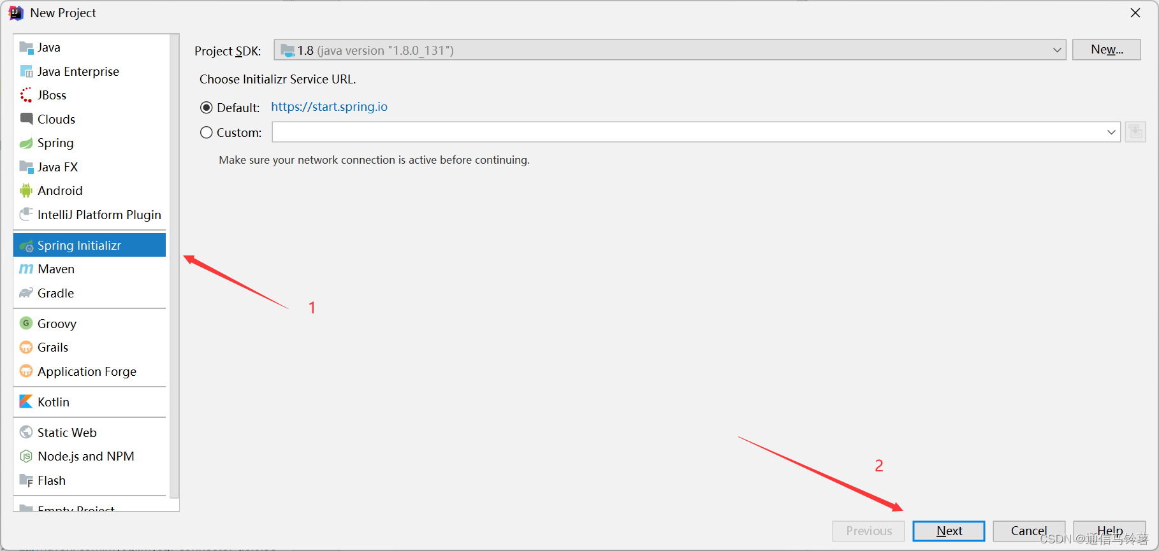Select Static Web project type
The height and width of the screenshot is (551, 1159).
(x=89, y=433)
